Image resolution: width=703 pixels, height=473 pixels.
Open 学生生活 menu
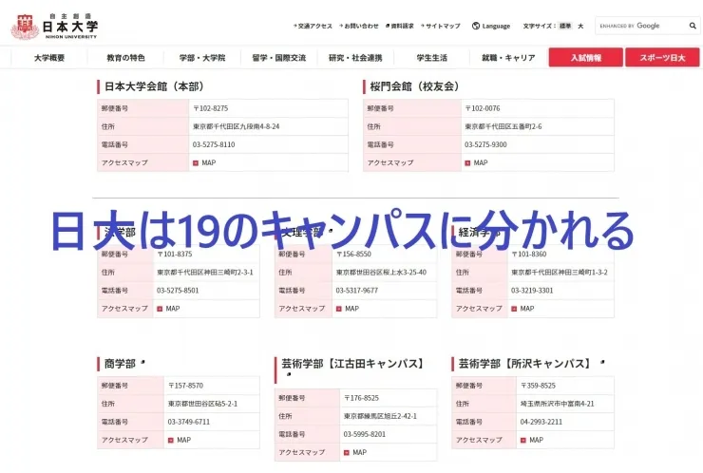point(431,58)
